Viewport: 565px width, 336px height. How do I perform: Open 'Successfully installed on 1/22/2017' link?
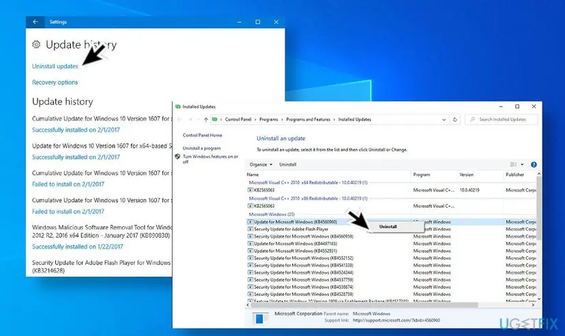(x=78, y=247)
